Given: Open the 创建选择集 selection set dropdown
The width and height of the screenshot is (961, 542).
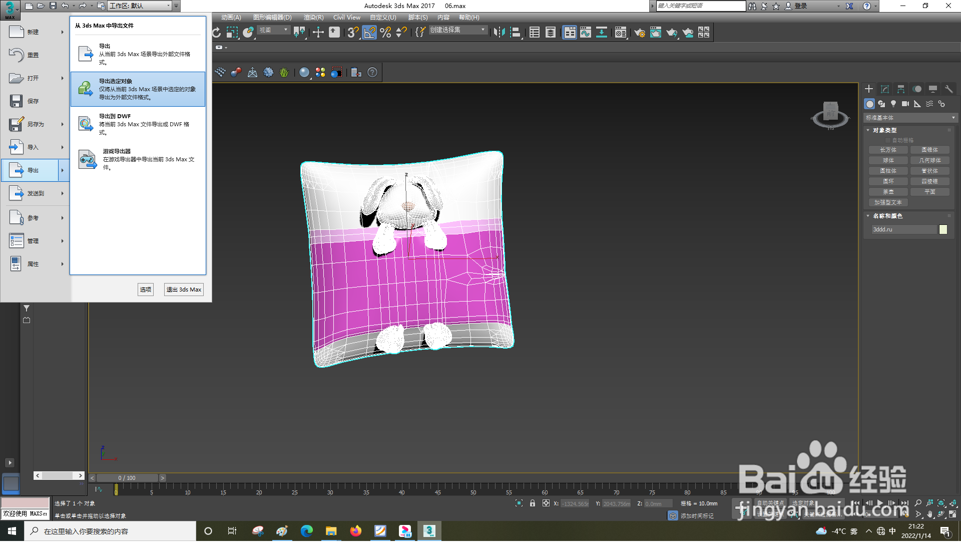Looking at the screenshot, I should pos(457,30).
